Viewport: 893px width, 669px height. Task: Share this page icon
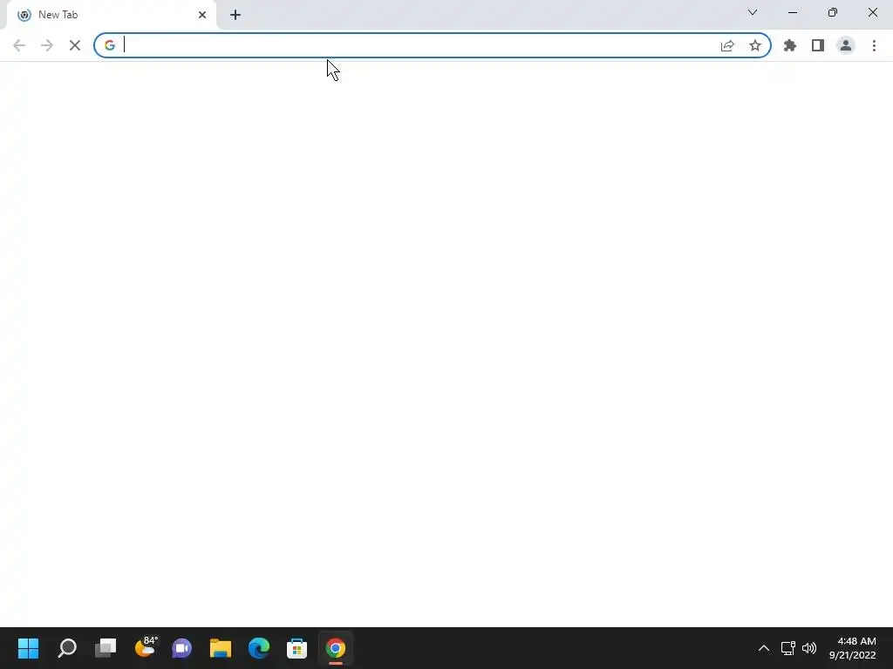[x=727, y=45]
